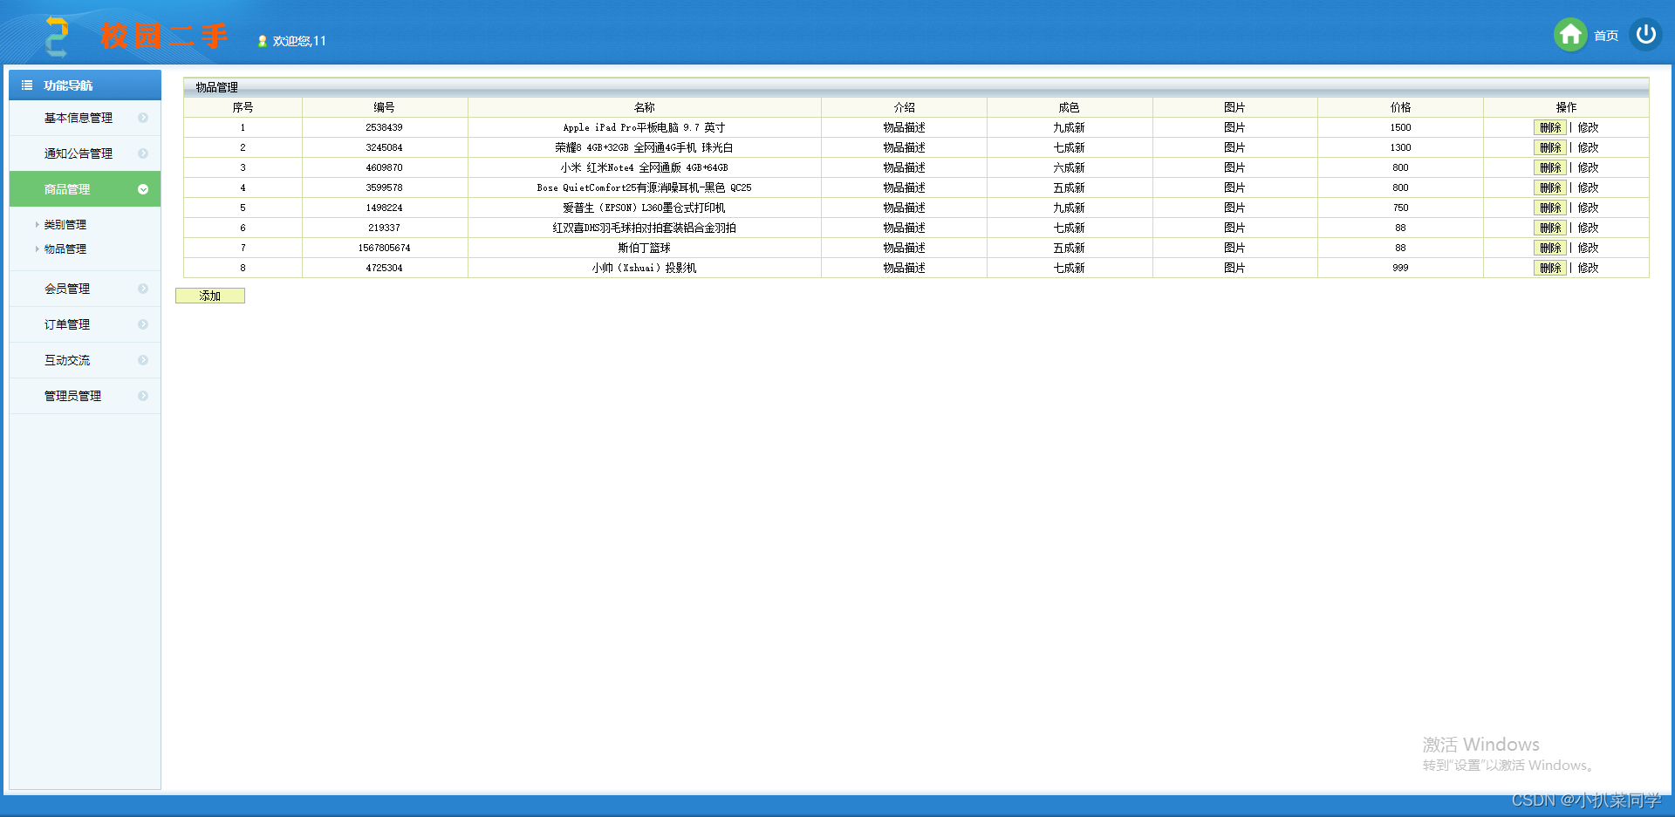Image resolution: width=1675 pixels, height=817 pixels.
Task: Delete the 斯伯丁篮球 item
Action: click(x=1550, y=248)
